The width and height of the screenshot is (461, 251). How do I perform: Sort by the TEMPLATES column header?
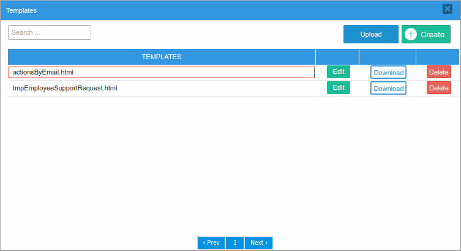coord(162,57)
